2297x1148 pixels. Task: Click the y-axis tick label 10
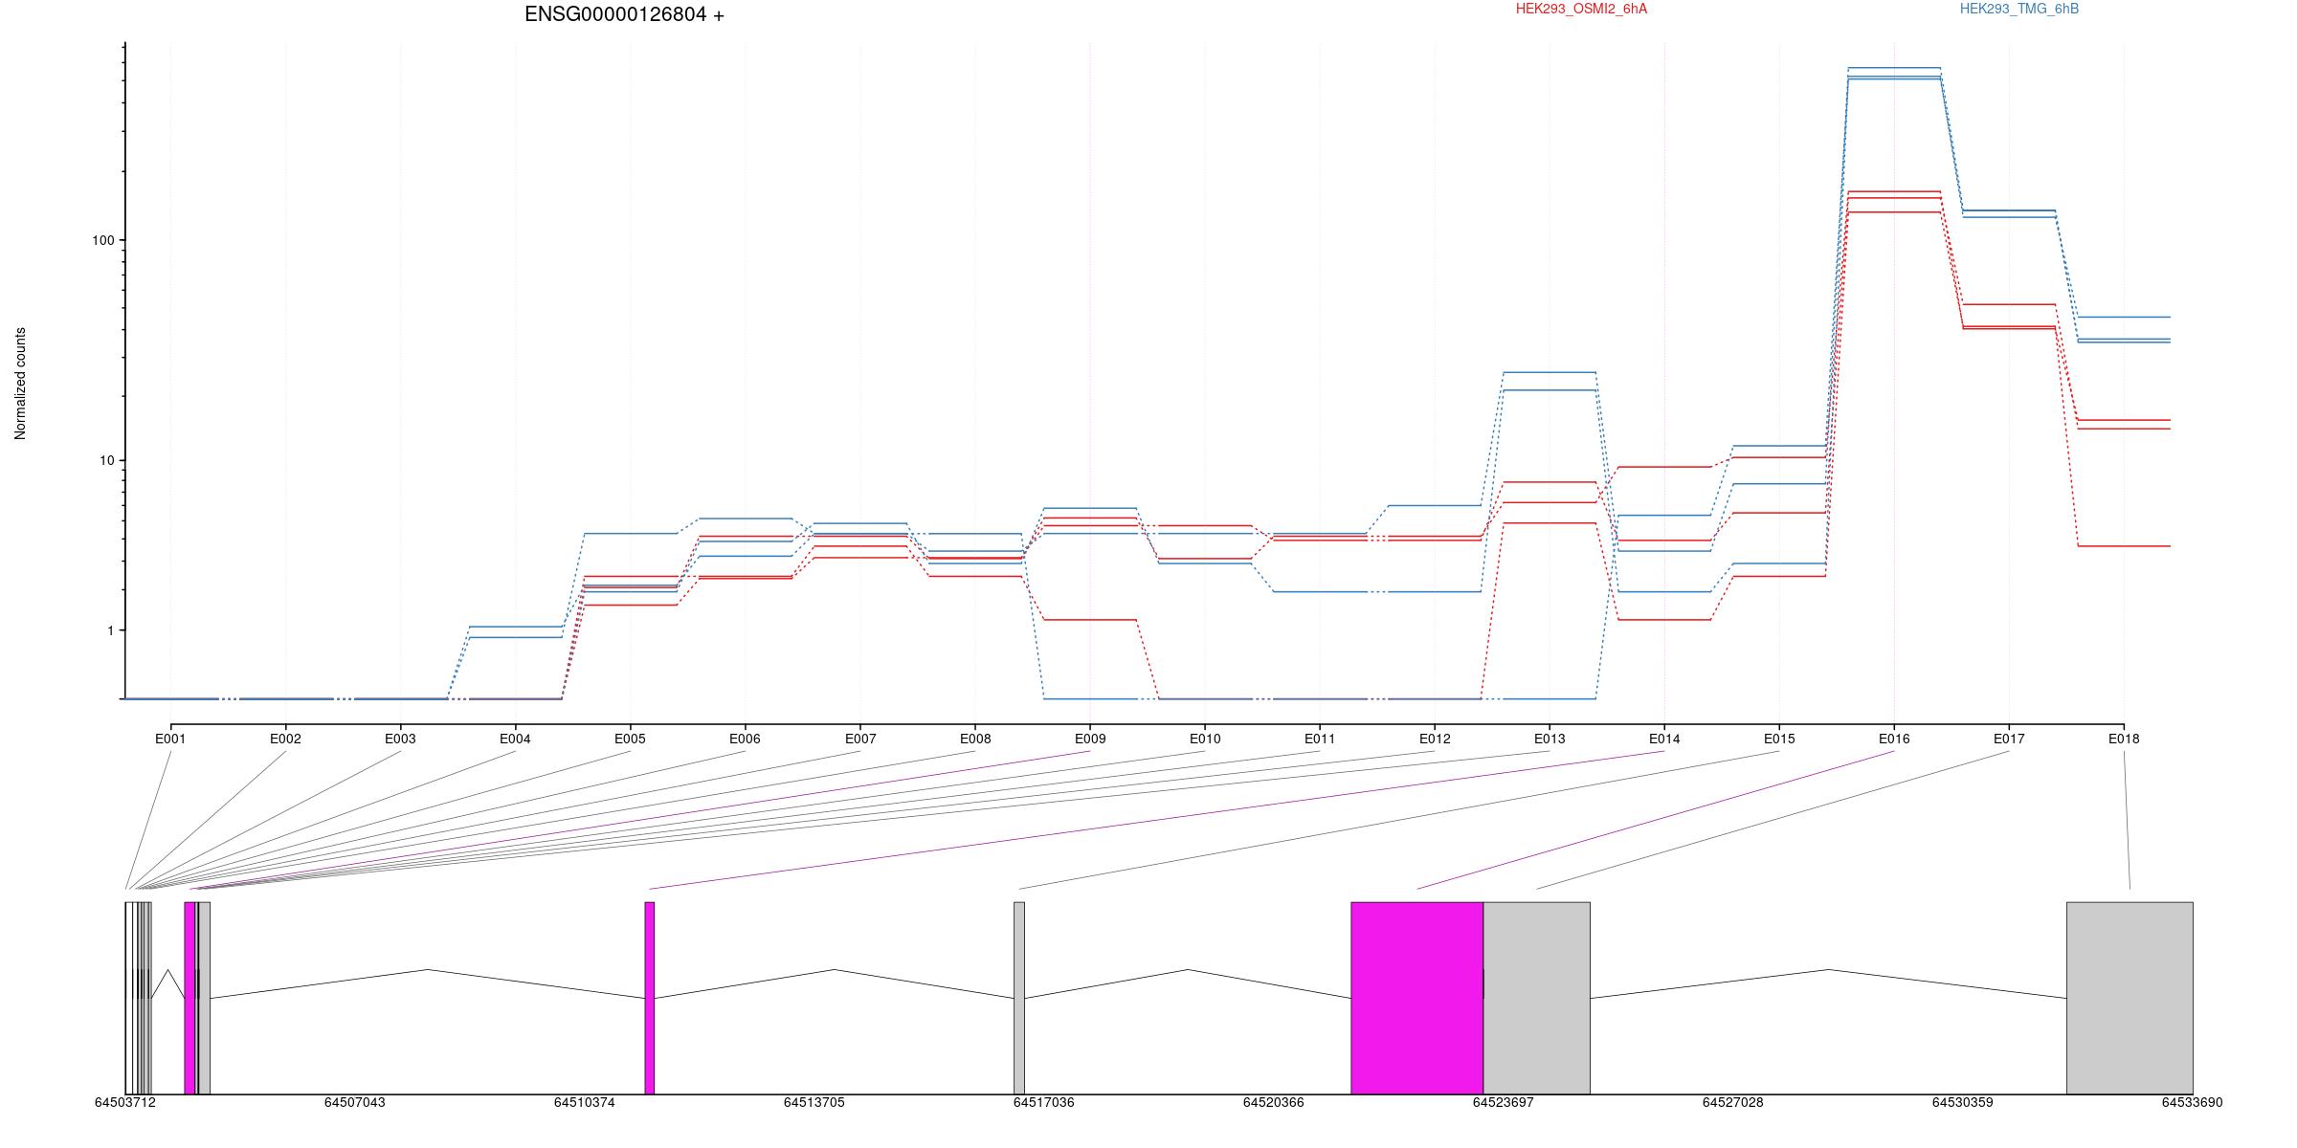pos(106,460)
